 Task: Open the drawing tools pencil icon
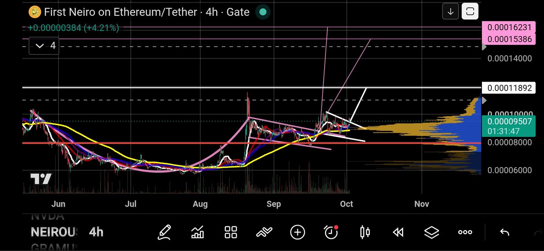[x=164, y=232]
